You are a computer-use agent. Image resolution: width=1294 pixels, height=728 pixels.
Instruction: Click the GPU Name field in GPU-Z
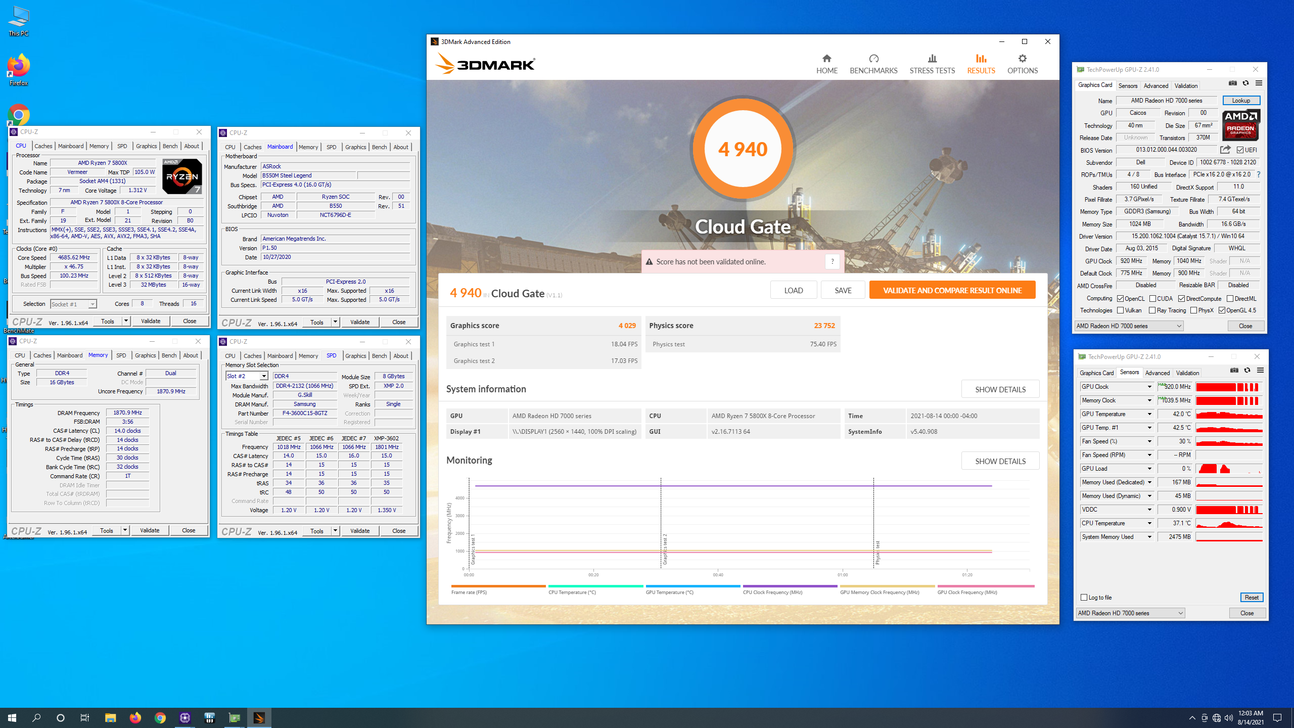(1167, 101)
